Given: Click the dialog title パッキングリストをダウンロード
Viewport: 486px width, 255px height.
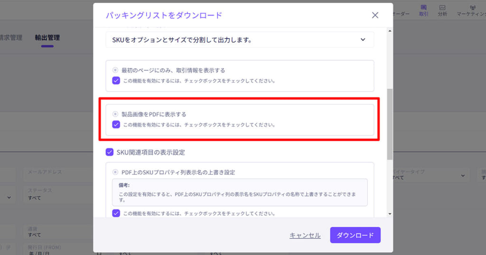Looking at the screenshot, I should 164,15.
